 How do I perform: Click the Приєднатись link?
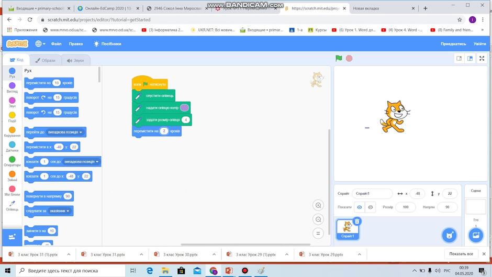(453, 43)
